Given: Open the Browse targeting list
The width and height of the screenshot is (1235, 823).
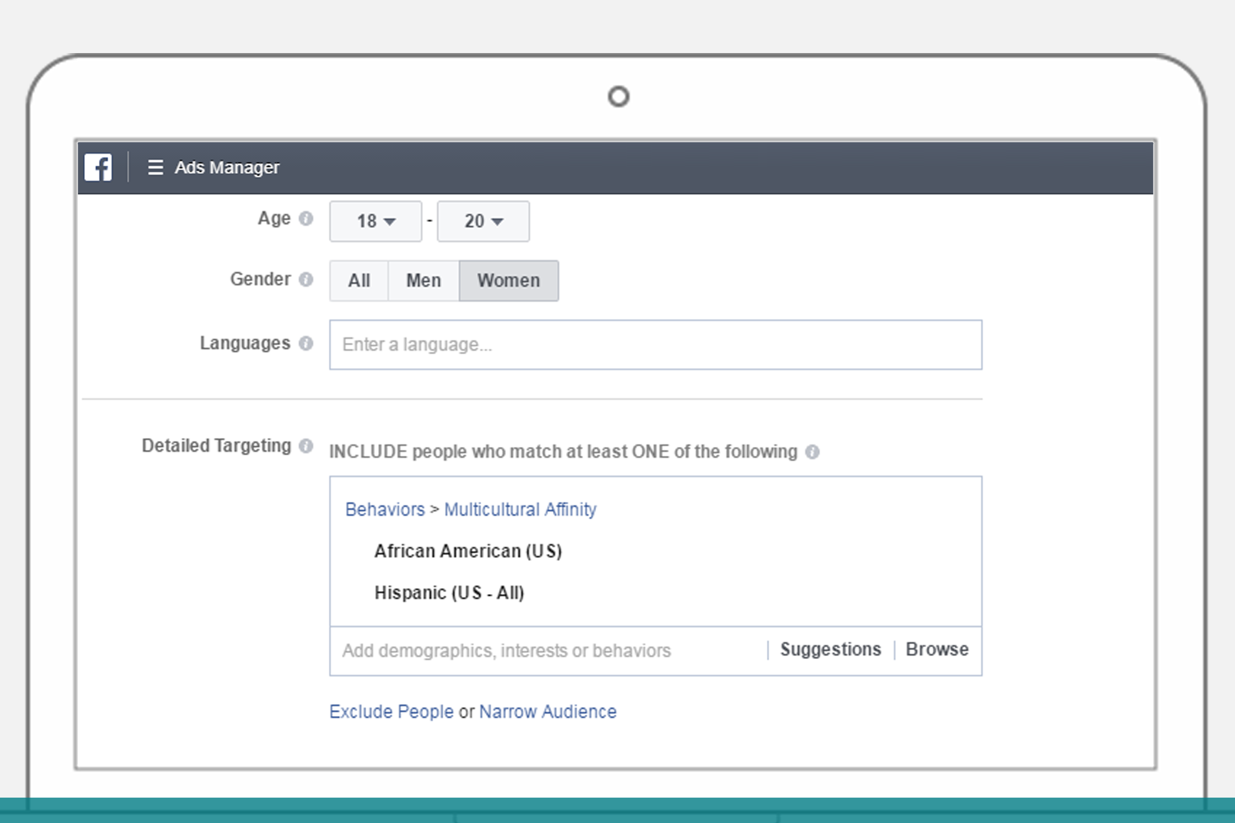Looking at the screenshot, I should (937, 650).
